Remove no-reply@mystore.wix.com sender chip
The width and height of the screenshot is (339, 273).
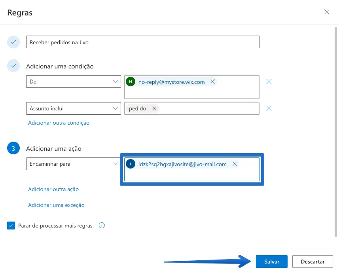[x=212, y=82]
